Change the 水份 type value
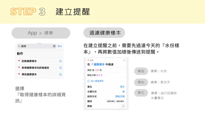The image size is (205, 115). pyautogui.click(x=97, y=70)
